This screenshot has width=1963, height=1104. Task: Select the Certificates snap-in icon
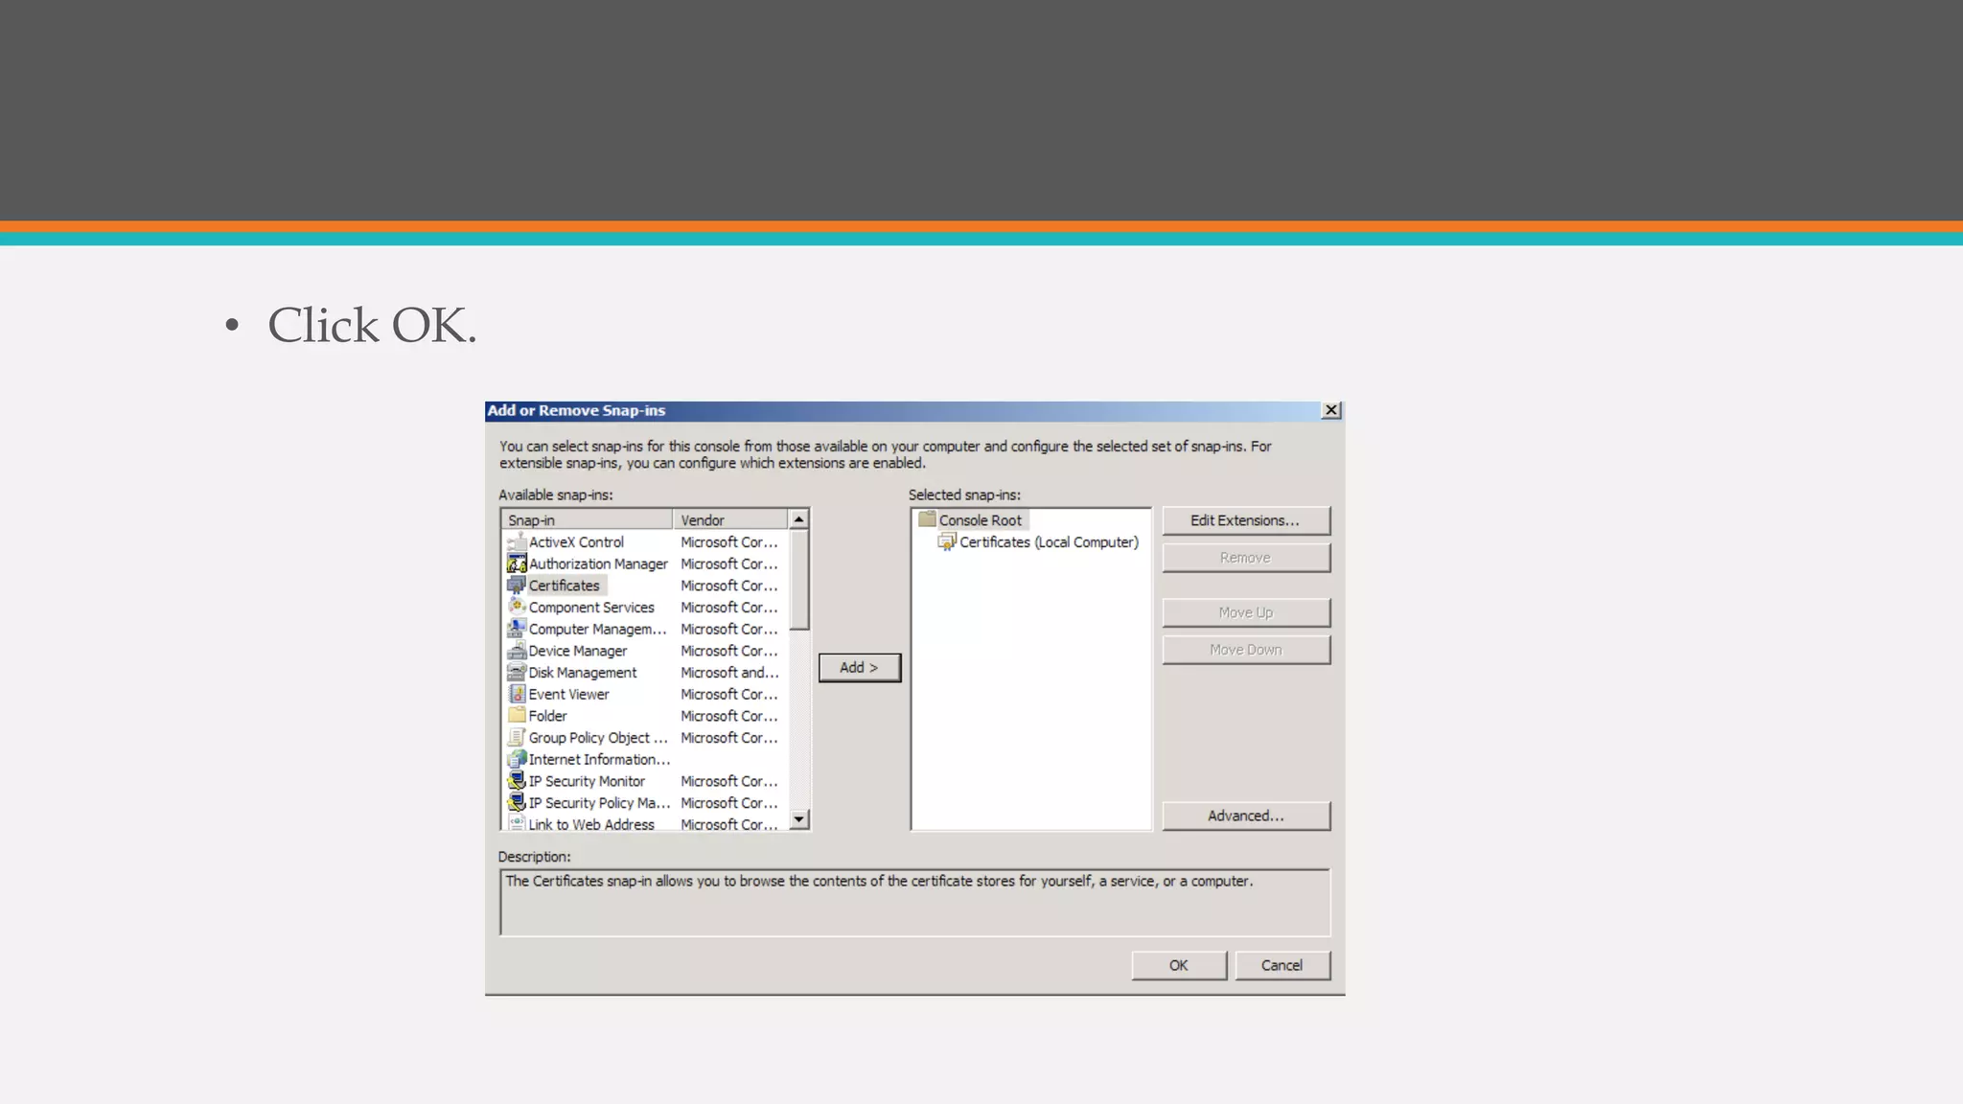click(517, 586)
